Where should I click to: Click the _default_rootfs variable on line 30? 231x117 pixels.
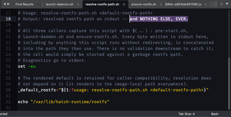click(37, 90)
